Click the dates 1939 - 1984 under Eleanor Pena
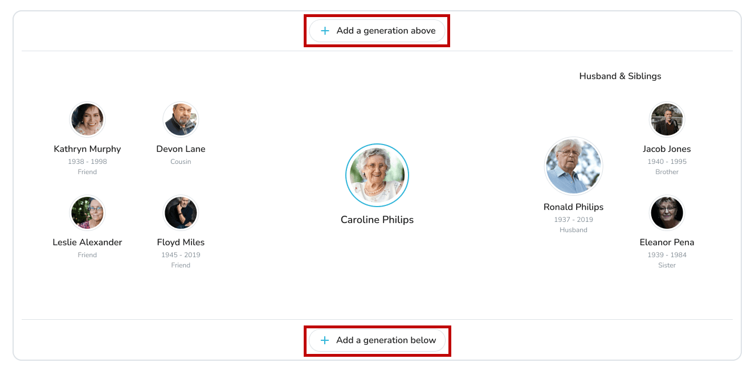747x371 pixels. (667, 254)
